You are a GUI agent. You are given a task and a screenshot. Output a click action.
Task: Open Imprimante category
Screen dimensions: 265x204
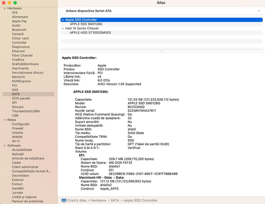[20, 68]
